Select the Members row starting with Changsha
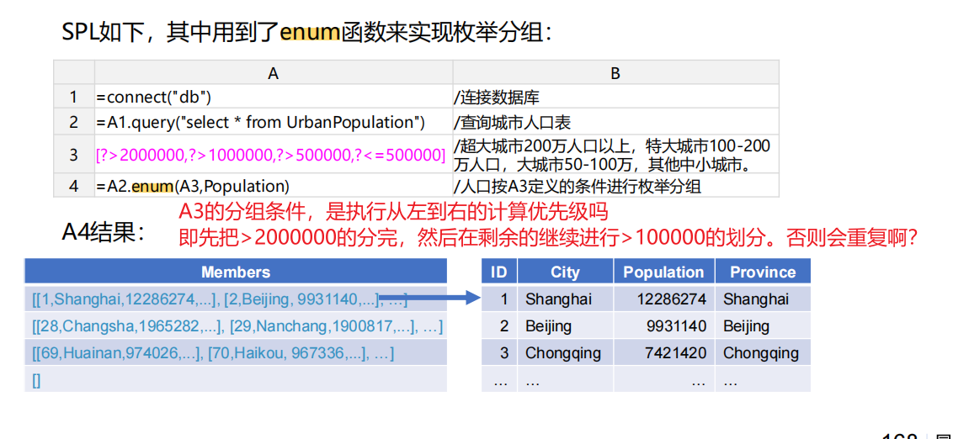This screenshot has height=439, width=953. pyautogui.click(x=237, y=326)
